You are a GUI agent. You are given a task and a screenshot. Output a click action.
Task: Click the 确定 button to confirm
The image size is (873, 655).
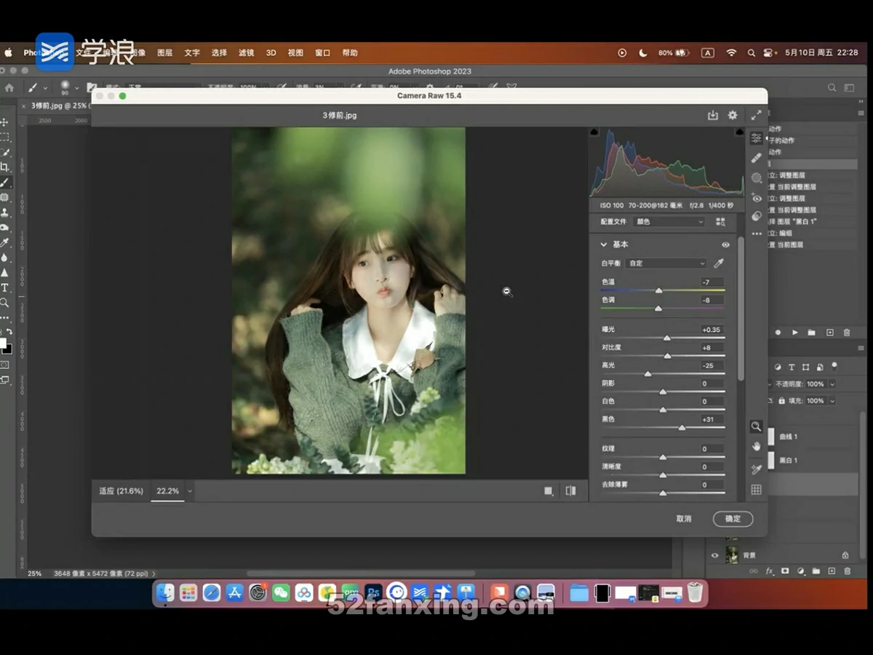click(733, 519)
